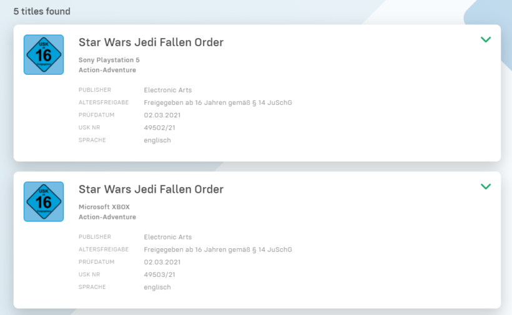The height and width of the screenshot is (315, 512).
Task: Click the '5 titles found' heading
Action: [x=42, y=11]
